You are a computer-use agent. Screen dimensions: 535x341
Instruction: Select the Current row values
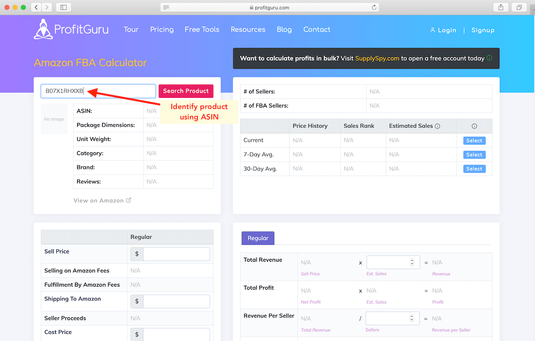pyautogui.click(x=474, y=140)
